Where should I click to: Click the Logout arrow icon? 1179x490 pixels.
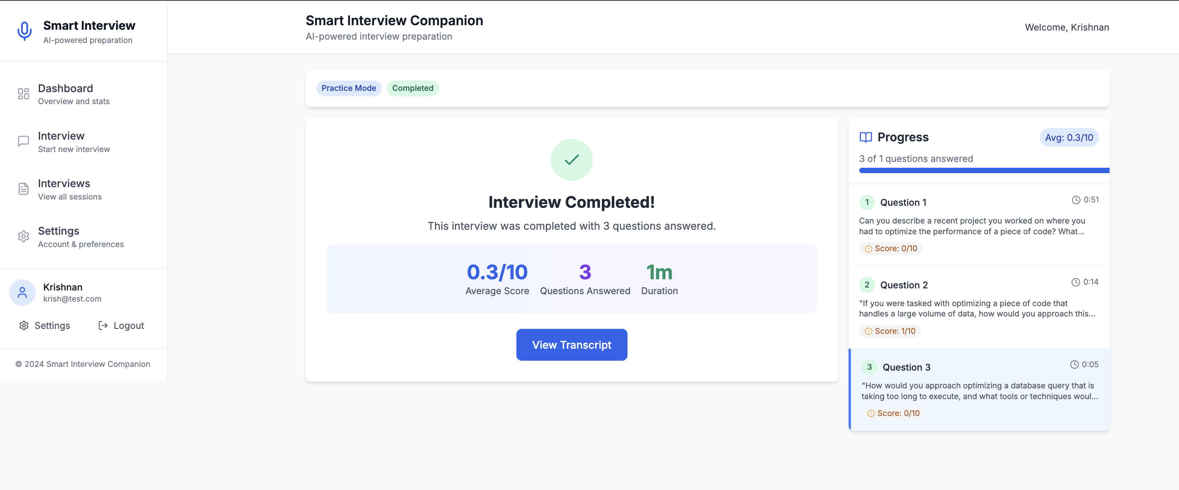click(103, 326)
